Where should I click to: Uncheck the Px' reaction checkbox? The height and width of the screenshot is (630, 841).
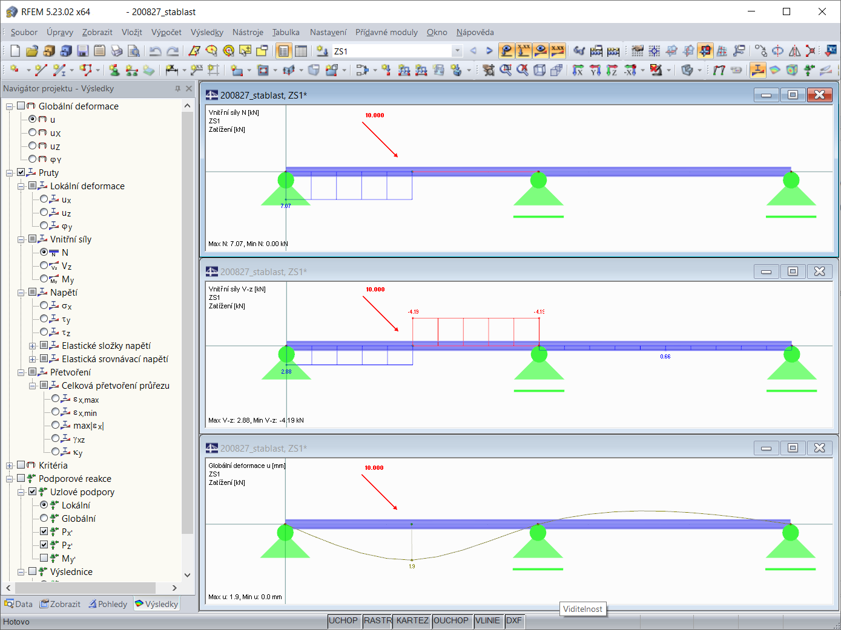(44, 531)
